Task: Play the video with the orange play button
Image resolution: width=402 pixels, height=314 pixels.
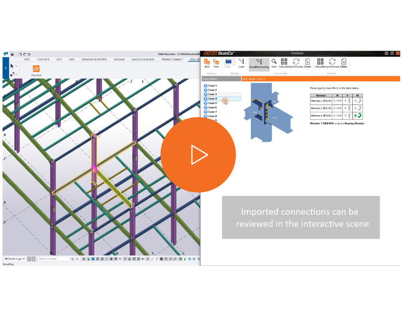Action: (x=198, y=154)
